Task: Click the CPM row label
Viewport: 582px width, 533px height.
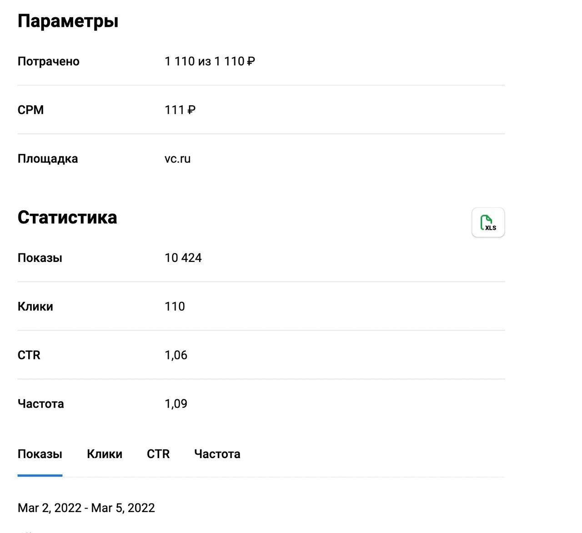Action: click(x=30, y=110)
